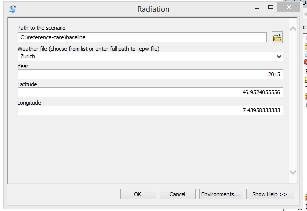Open the Environments... settings
Screen dimensions: 307x211
221,194
